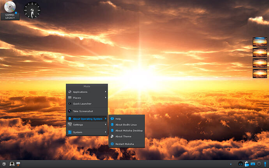The image size is (269, 168).
Task: Click the round dark icon with blue dots
Action: (241, 164)
